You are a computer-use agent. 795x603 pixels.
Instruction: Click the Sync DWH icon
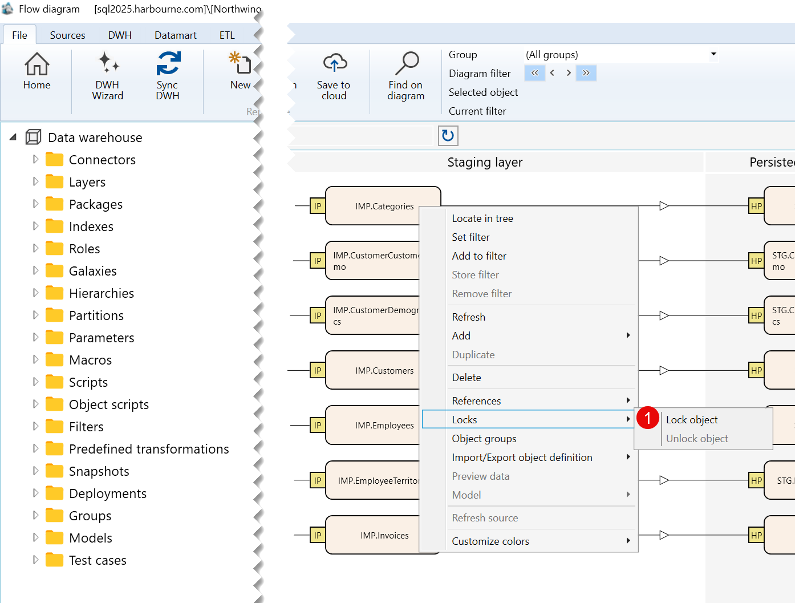[168, 63]
